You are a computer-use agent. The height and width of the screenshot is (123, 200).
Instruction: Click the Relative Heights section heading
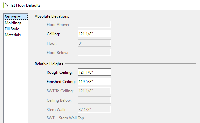click(49, 64)
